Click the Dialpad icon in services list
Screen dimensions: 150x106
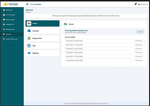29,53
